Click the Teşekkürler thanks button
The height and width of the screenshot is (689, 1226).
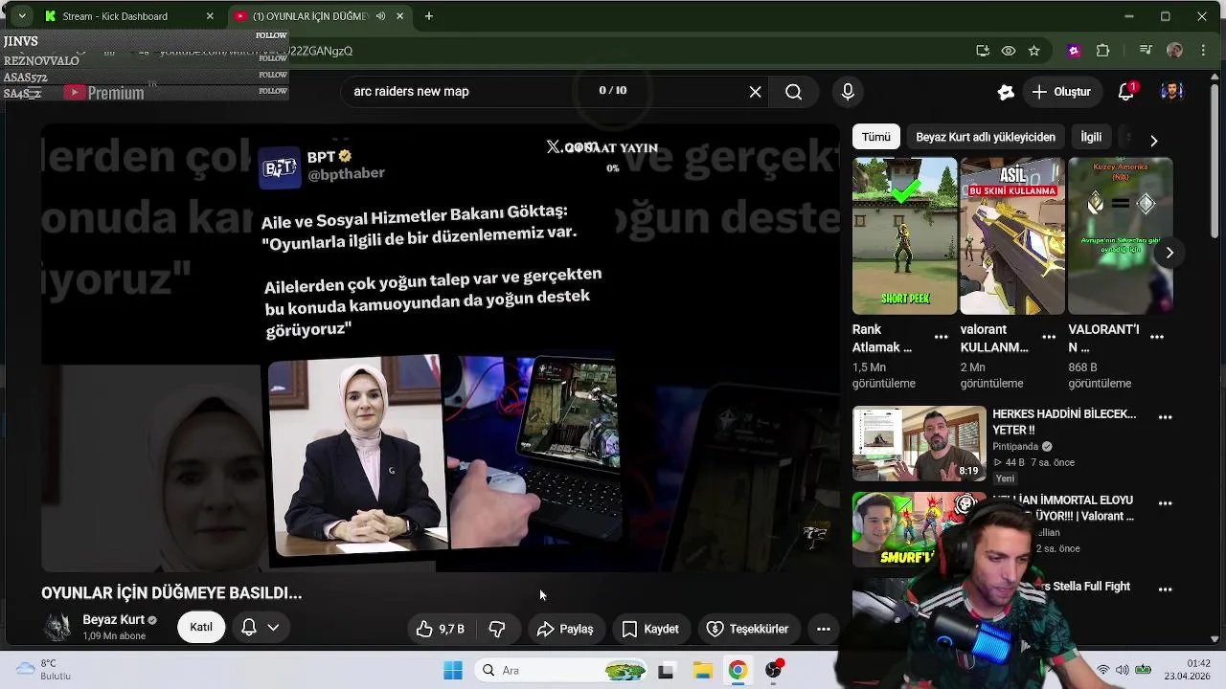click(x=748, y=629)
